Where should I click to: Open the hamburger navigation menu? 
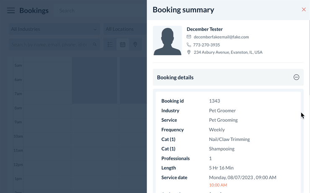(x=11, y=10)
